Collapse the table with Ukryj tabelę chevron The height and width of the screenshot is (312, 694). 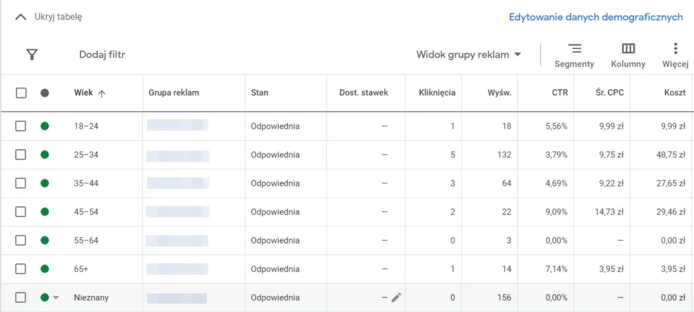[21, 17]
